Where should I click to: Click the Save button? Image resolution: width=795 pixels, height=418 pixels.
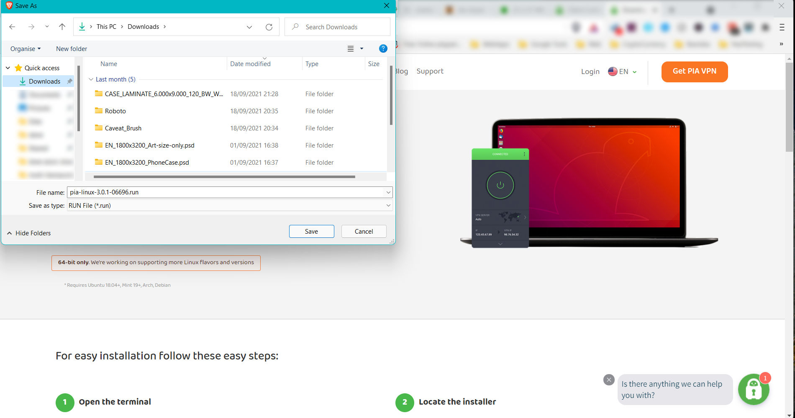click(x=311, y=232)
